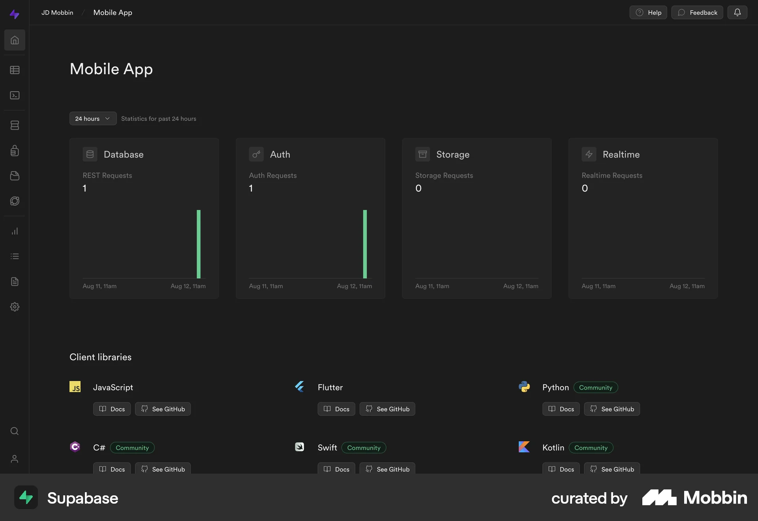This screenshot has width=758, height=521.
Task: Click the green bar in Database chart
Action: (199, 244)
